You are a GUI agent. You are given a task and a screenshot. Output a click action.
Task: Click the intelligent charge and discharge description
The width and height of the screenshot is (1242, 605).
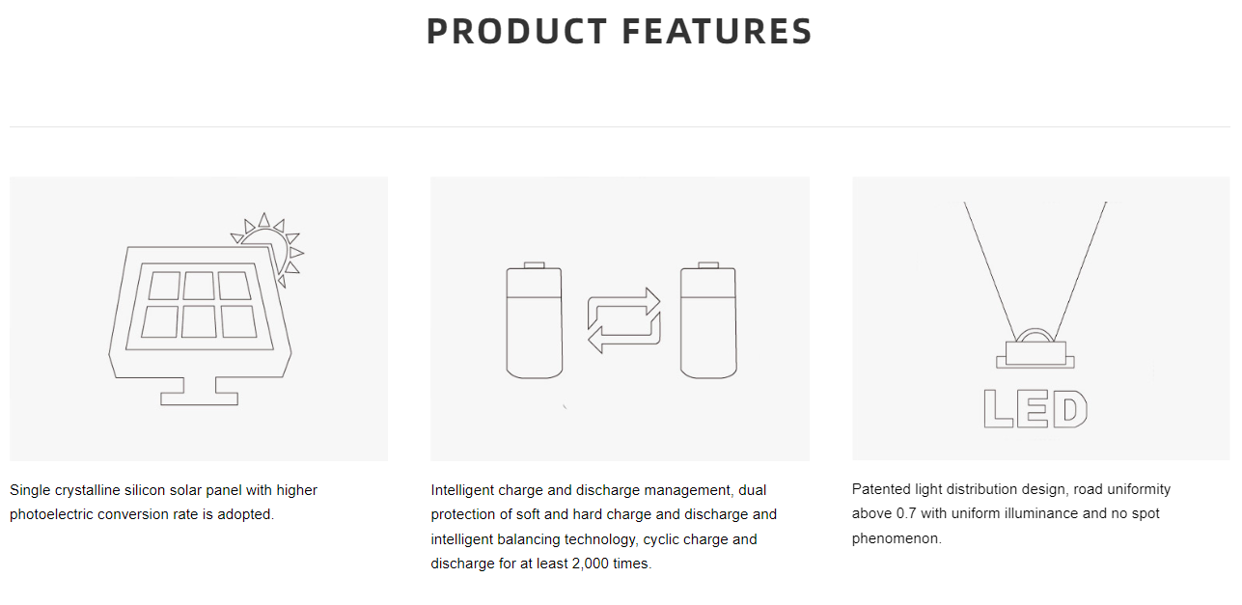click(x=604, y=527)
